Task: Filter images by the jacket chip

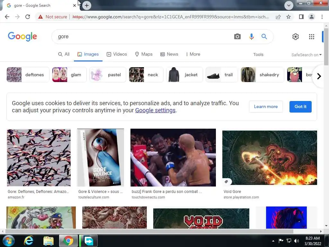Action: [x=184, y=75]
